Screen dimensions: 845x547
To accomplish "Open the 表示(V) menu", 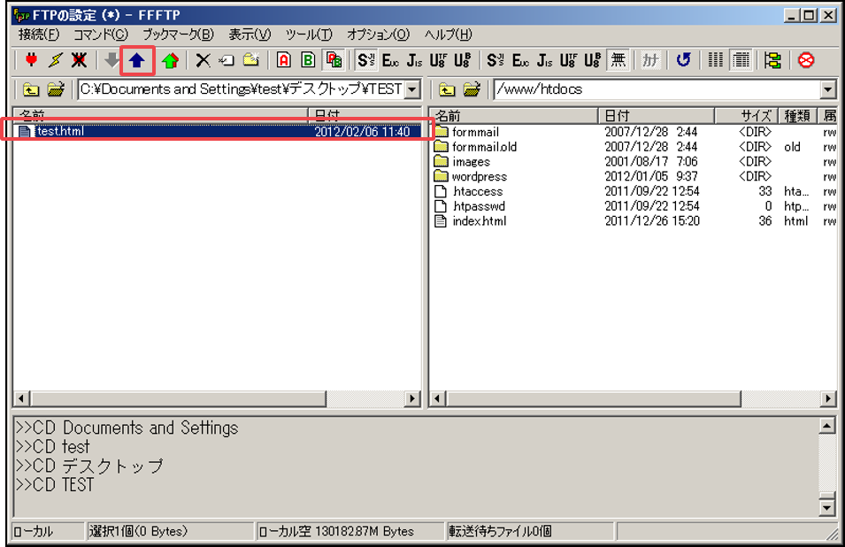I will coord(250,35).
